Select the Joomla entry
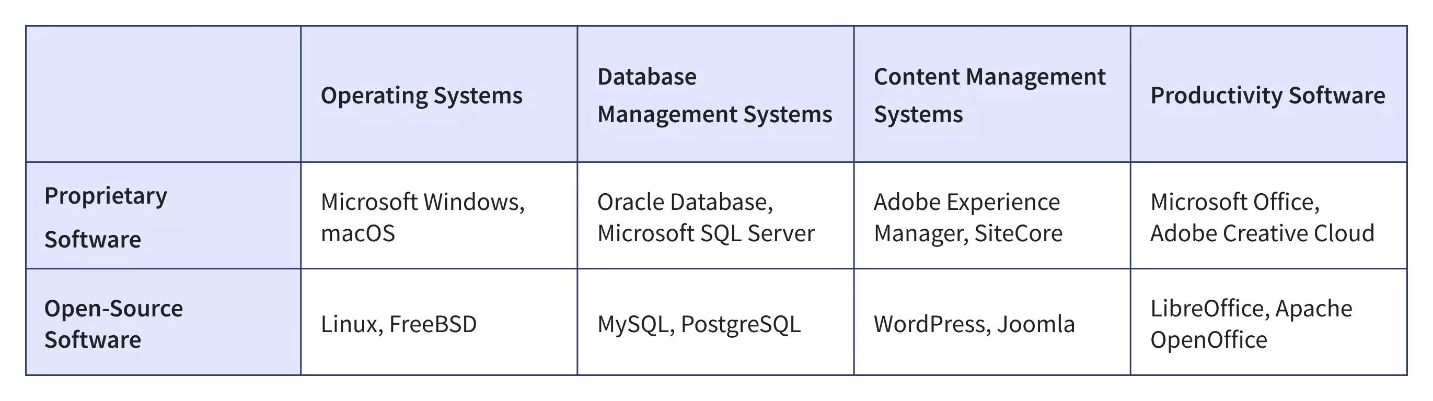 click(1036, 324)
